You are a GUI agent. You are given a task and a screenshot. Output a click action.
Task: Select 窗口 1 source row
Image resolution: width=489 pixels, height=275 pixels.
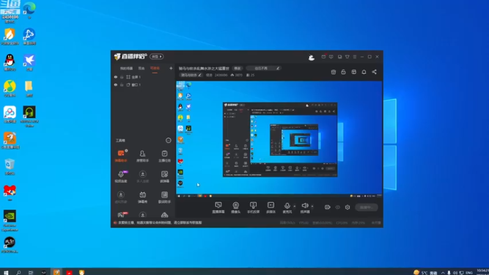pyautogui.click(x=144, y=85)
